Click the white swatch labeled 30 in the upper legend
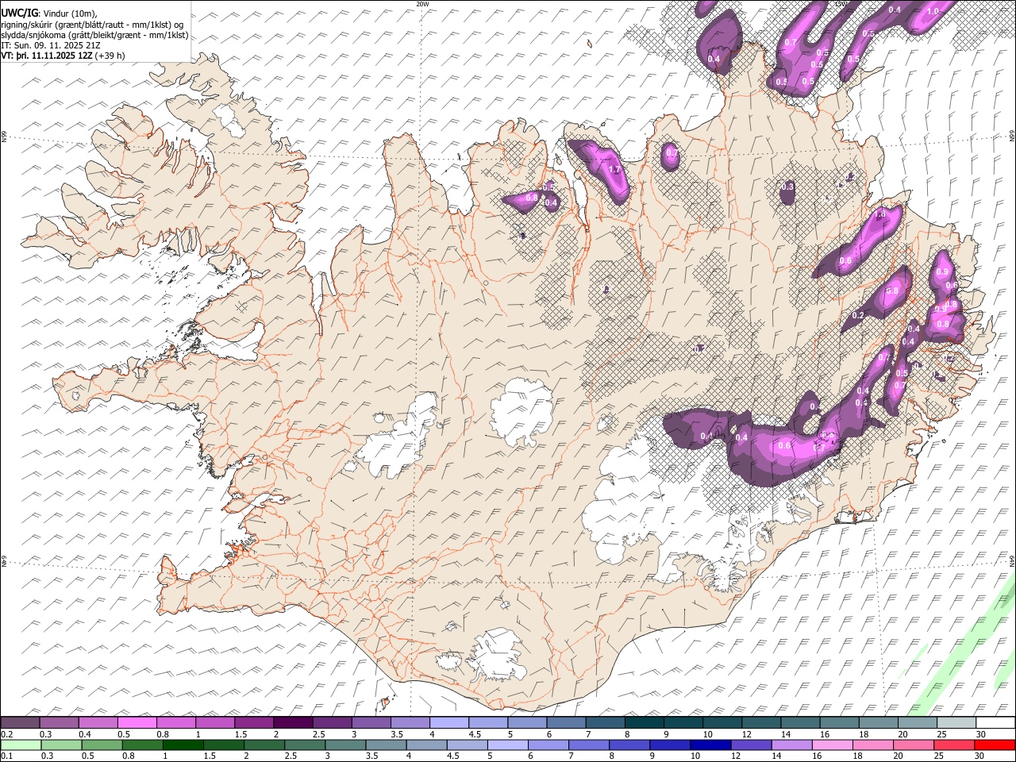Screen dimensions: 1016x762 point(995,723)
